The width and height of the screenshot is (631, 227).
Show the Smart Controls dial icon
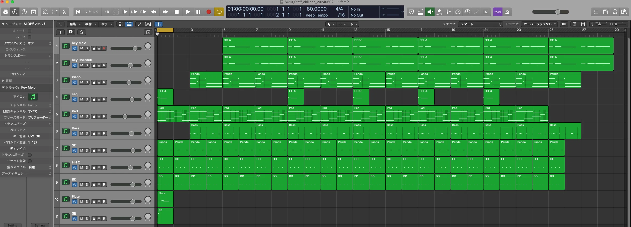[45, 12]
